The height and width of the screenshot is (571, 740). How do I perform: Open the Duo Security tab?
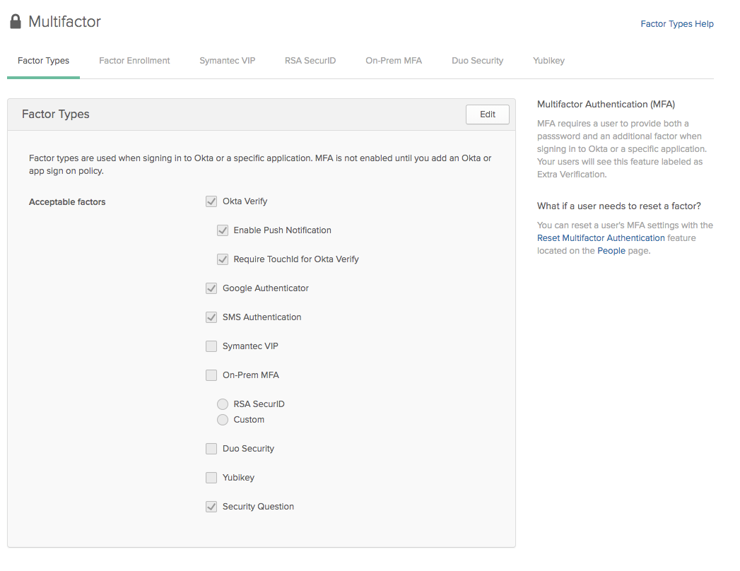[477, 61]
